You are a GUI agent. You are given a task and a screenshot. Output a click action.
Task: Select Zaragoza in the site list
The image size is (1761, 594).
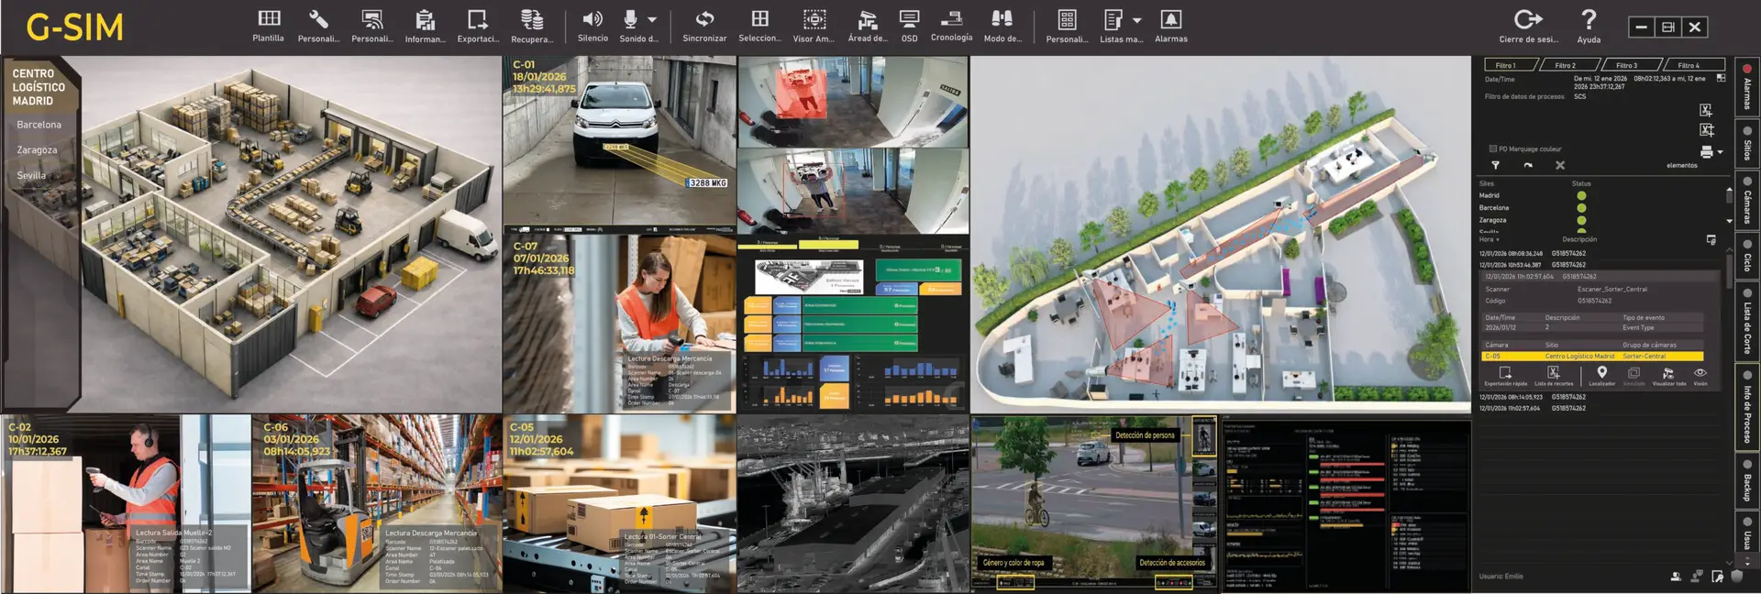(37, 150)
